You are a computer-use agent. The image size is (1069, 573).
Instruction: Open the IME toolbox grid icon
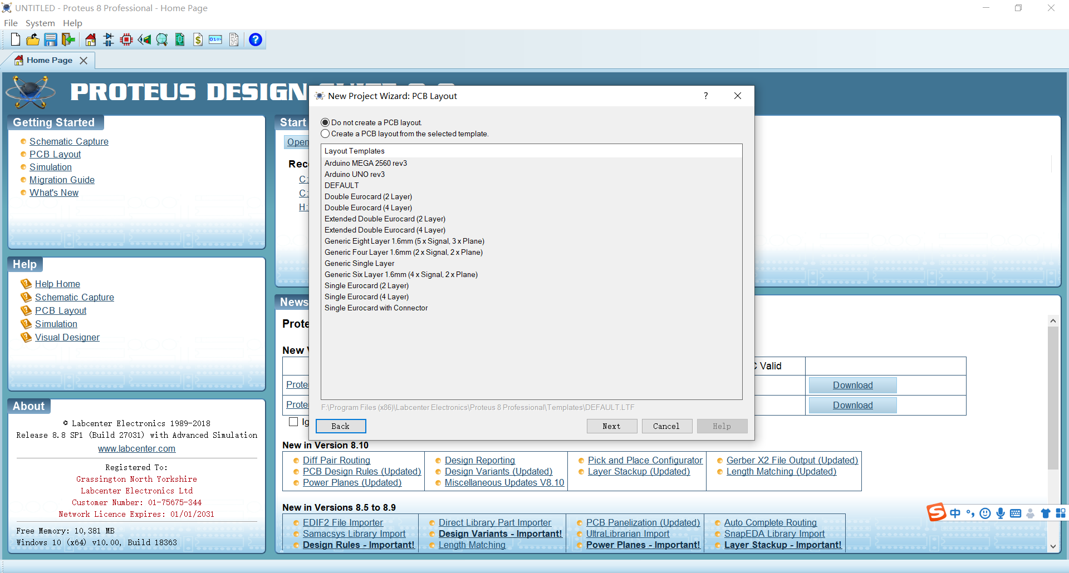point(1061,513)
